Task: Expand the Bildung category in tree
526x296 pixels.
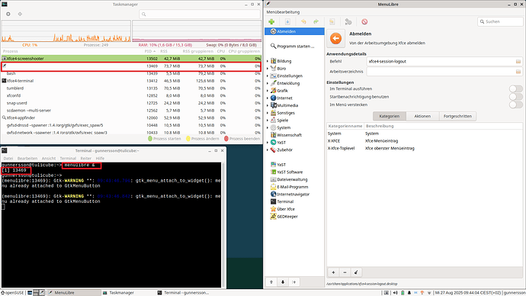Action: pyautogui.click(x=268, y=61)
